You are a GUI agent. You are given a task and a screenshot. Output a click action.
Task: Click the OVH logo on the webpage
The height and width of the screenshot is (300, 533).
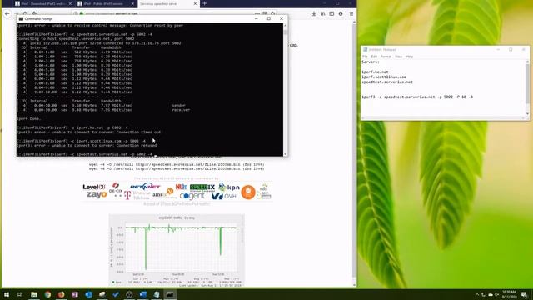click(x=224, y=196)
